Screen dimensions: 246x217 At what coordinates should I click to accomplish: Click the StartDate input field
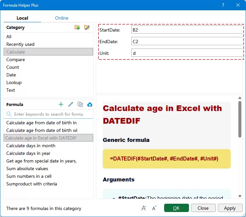[187, 30]
